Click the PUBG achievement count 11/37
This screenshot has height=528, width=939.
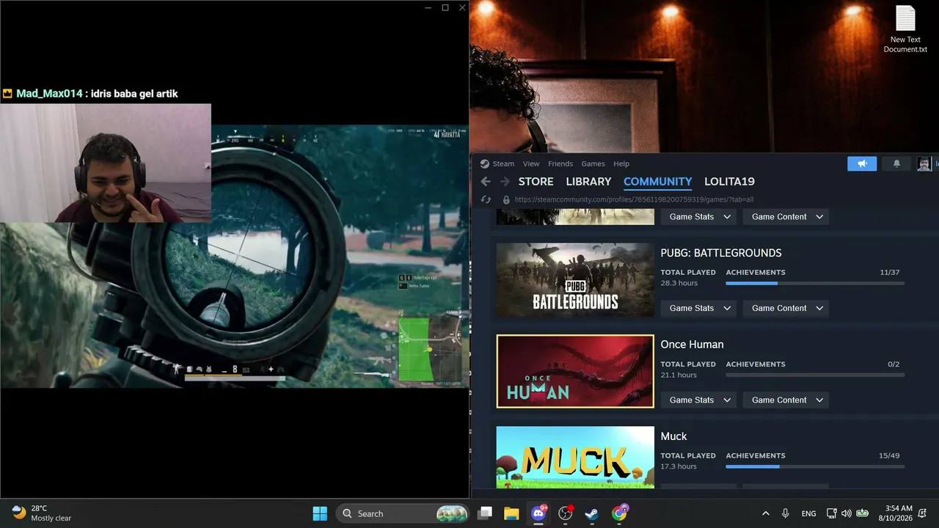[889, 272]
